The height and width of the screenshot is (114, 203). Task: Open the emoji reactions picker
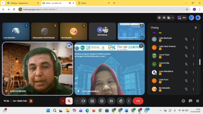[102, 101]
